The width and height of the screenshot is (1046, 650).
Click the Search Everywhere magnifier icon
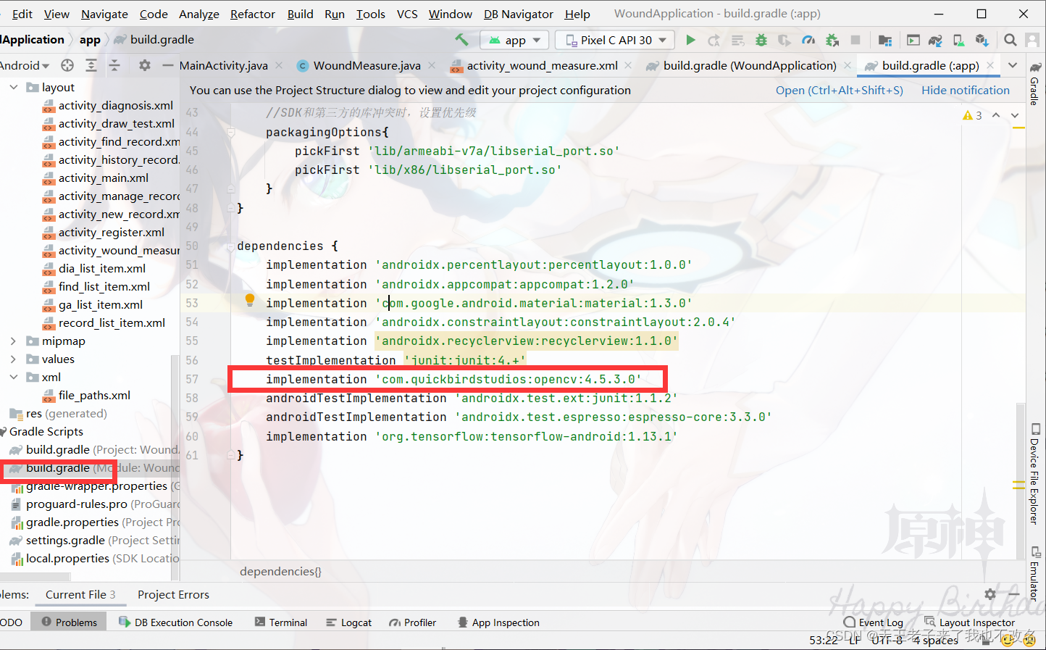point(1011,40)
